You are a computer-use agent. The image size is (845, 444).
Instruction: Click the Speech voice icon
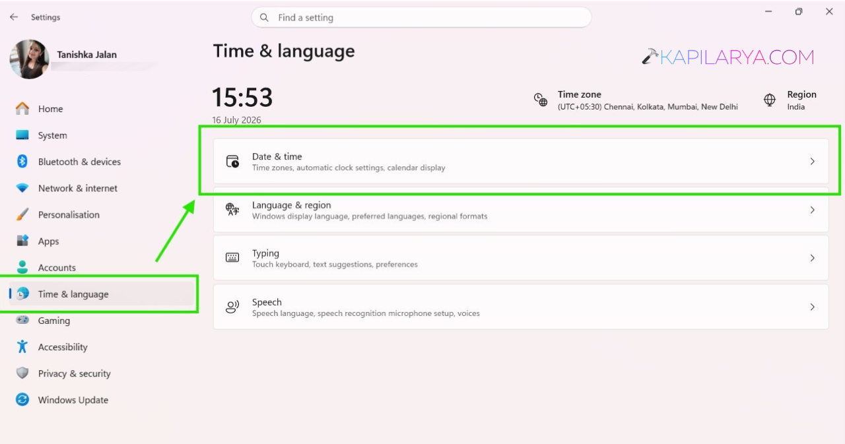coord(232,307)
